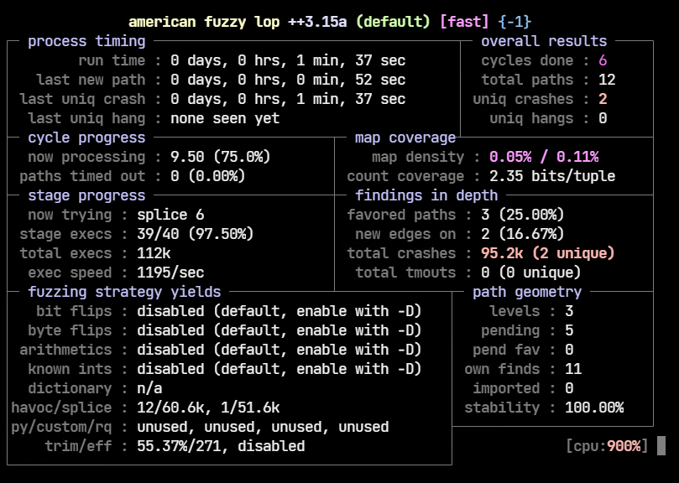Click the 'havoc/splice' label
The image size is (679, 483).
click(x=61, y=408)
